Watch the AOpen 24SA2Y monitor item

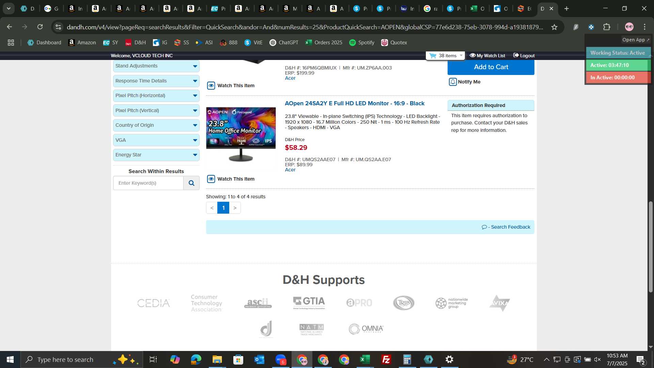(231, 179)
